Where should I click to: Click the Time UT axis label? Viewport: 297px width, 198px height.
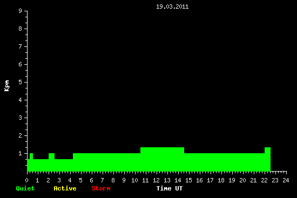coord(170,188)
